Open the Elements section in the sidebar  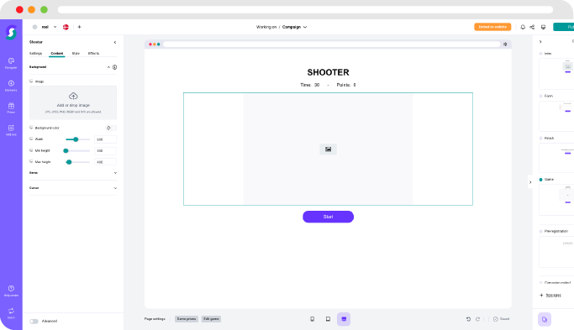pyautogui.click(x=11, y=86)
